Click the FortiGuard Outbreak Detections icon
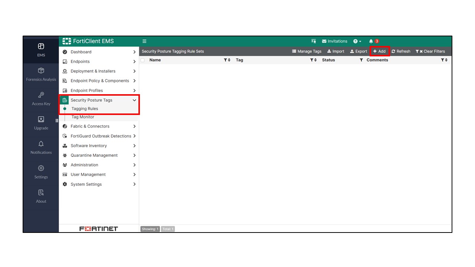Screen dimensions: 475x267 (x=65, y=136)
